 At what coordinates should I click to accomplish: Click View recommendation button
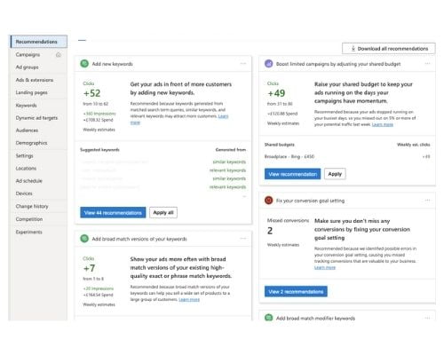[x=292, y=174]
